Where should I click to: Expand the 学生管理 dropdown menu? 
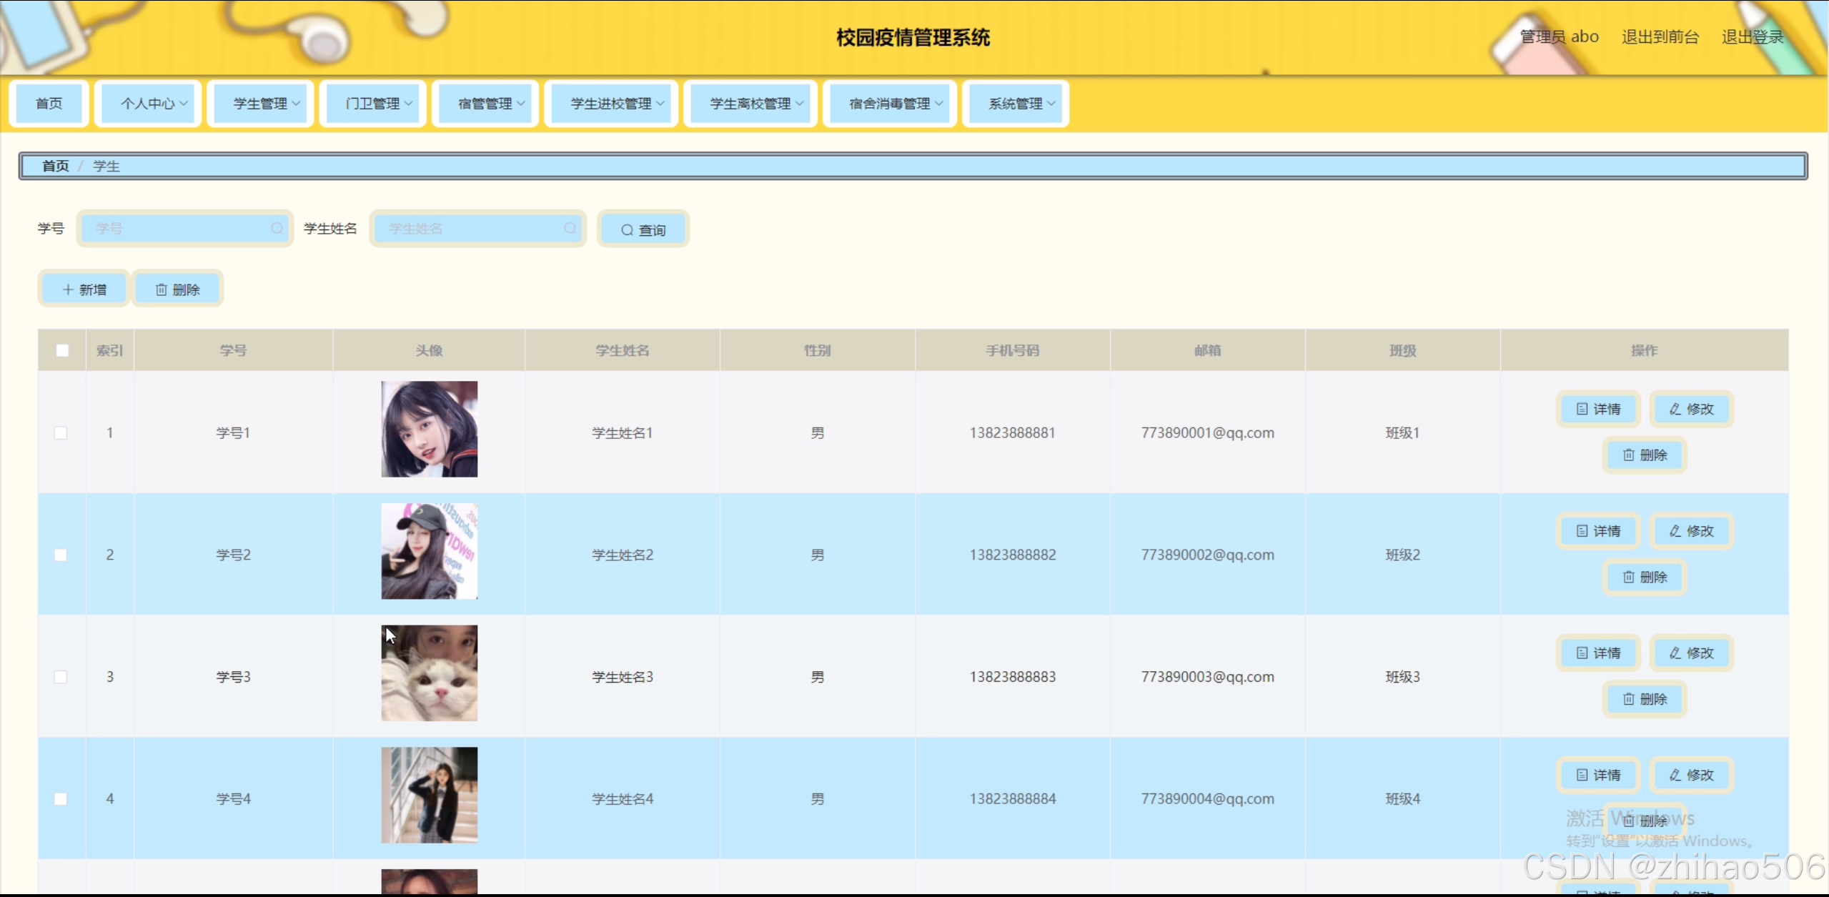(x=261, y=104)
